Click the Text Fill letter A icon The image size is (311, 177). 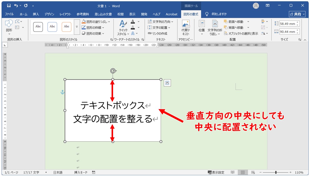pos(133,22)
